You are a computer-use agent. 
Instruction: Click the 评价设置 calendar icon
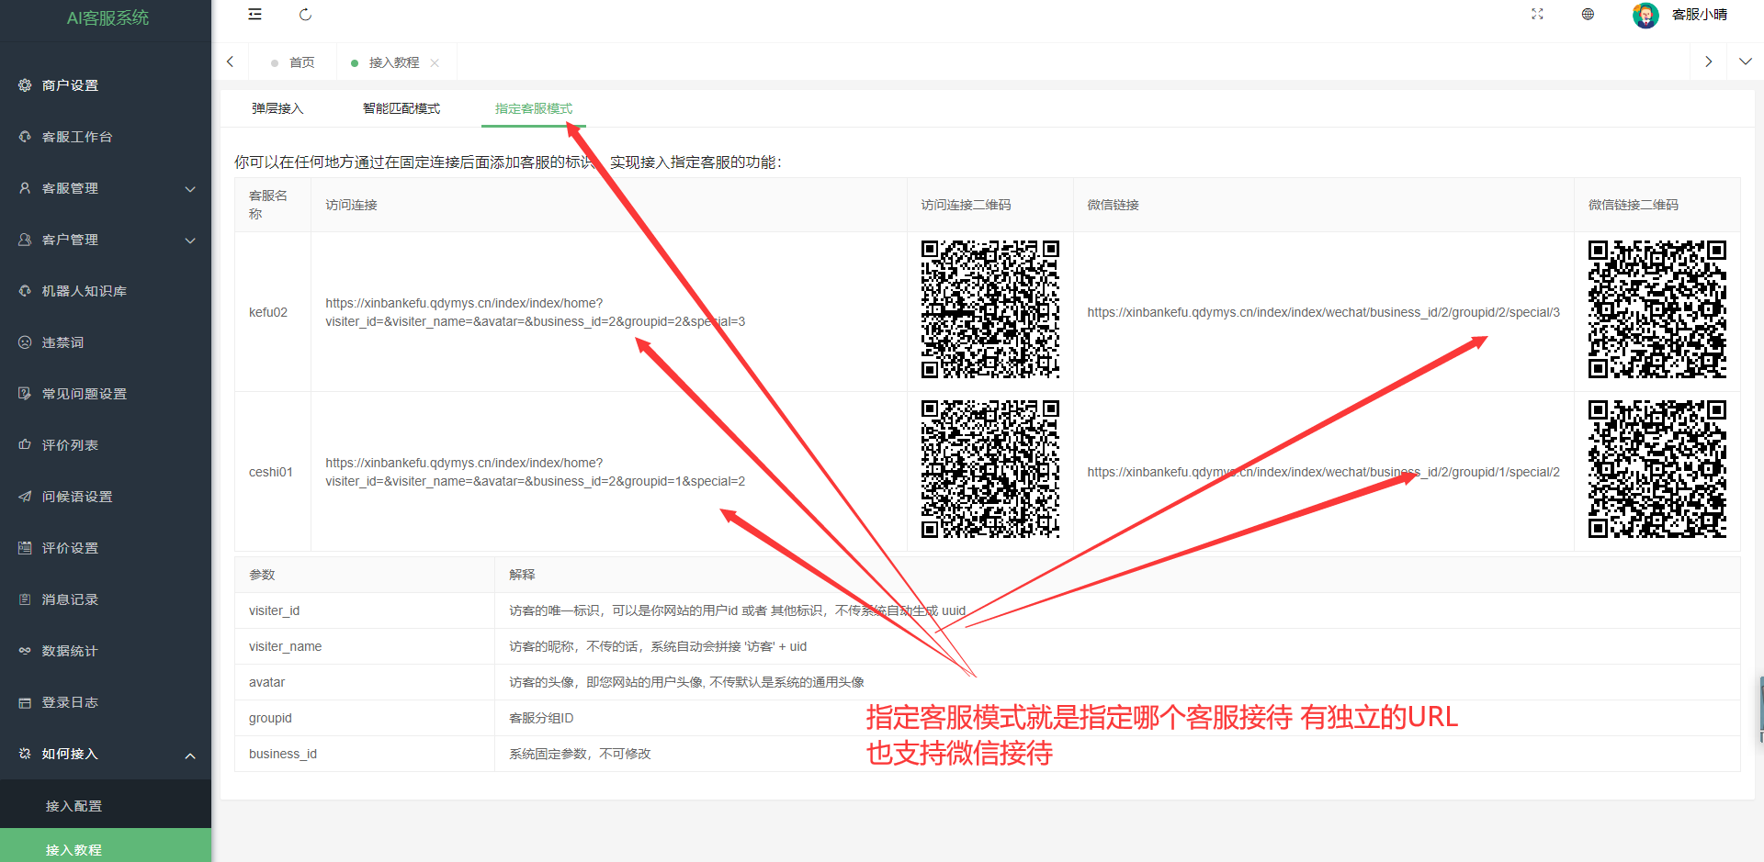point(25,548)
